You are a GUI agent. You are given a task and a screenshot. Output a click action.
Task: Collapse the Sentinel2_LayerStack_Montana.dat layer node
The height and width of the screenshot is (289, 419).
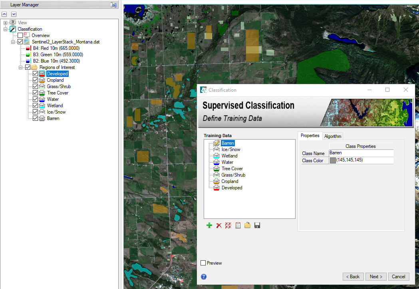tap(13, 42)
